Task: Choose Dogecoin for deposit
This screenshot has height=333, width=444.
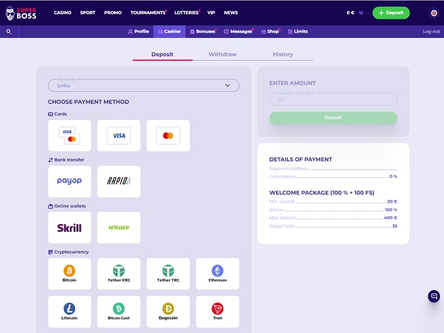Action: pyautogui.click(x=168, y=311)
